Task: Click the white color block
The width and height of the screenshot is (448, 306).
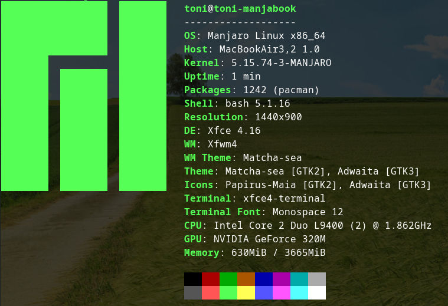Action: pos(317,293)
